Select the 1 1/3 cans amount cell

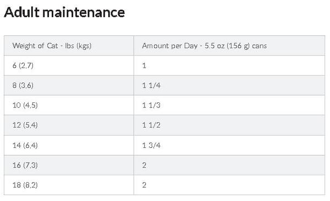[229, 105]
